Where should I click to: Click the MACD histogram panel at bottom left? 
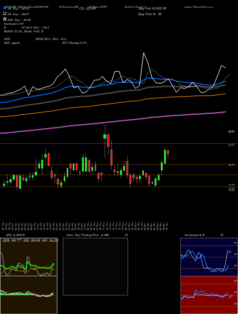pyautogui.click(x=29, y=295)
